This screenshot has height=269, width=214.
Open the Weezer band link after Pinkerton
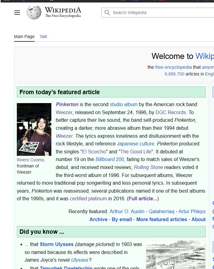(x=64, y=112)
